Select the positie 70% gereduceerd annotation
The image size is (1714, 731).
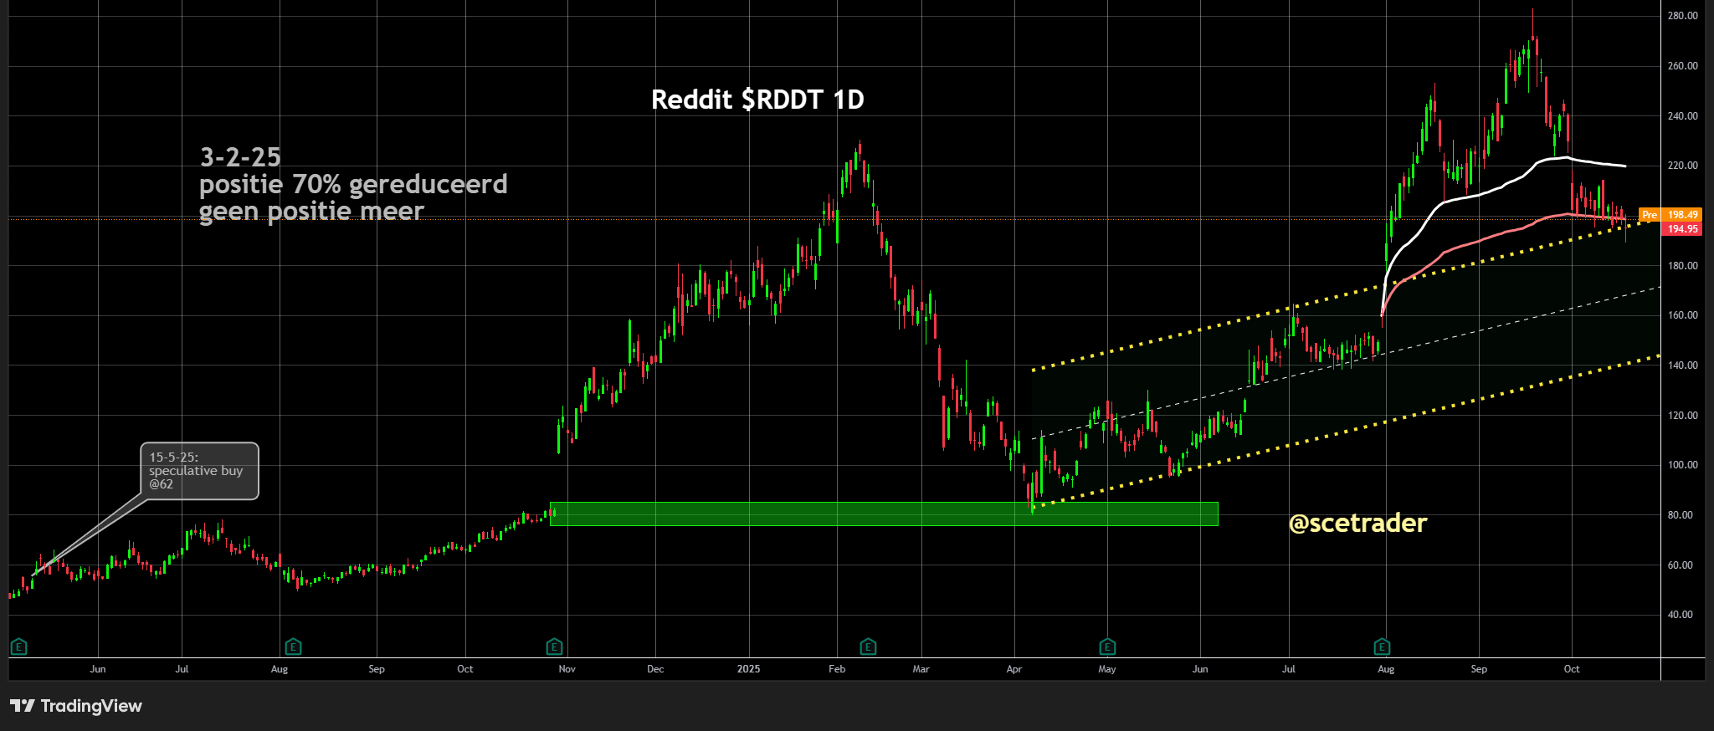(x=353, y=184)
